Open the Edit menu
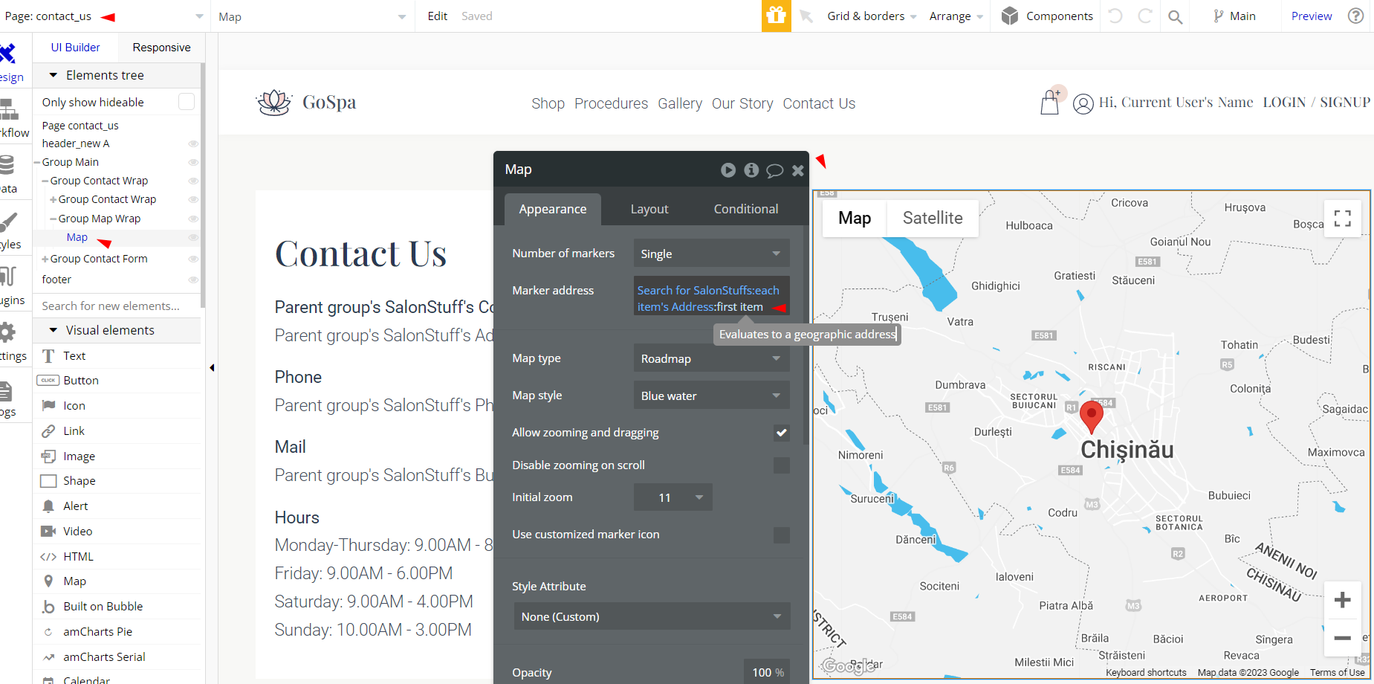 pos(437,16)
